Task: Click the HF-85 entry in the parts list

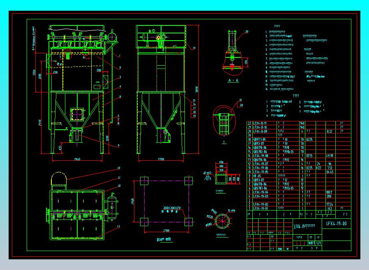Action: point(257,176)
